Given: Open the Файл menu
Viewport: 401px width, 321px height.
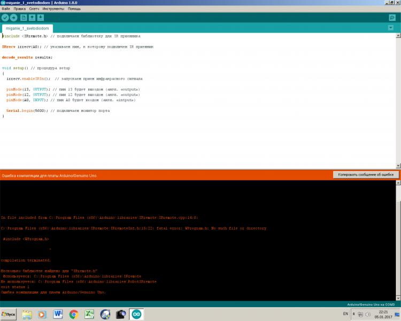Looking at the screenshot, I should coord(6,9).
